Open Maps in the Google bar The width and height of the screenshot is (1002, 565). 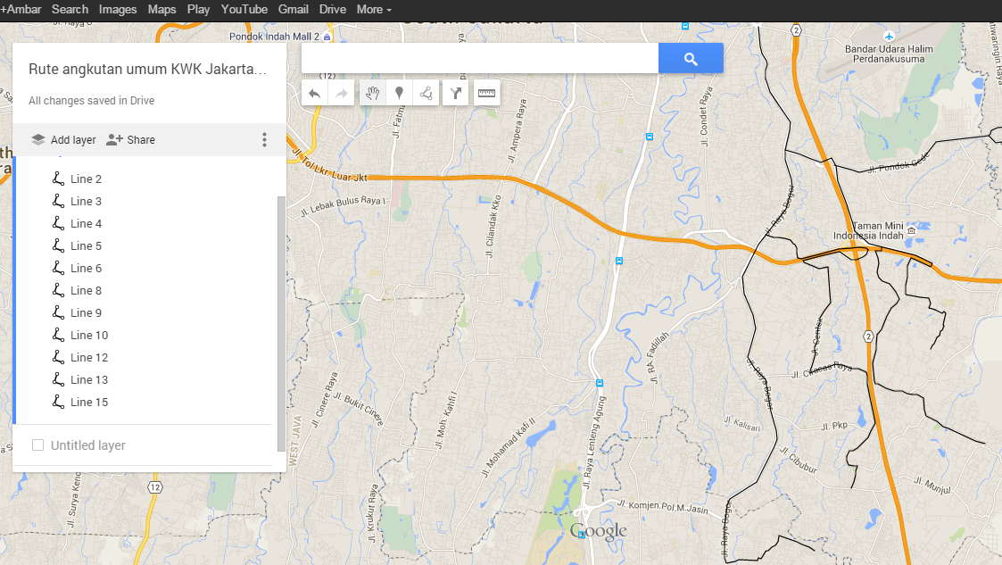point(161,10)
